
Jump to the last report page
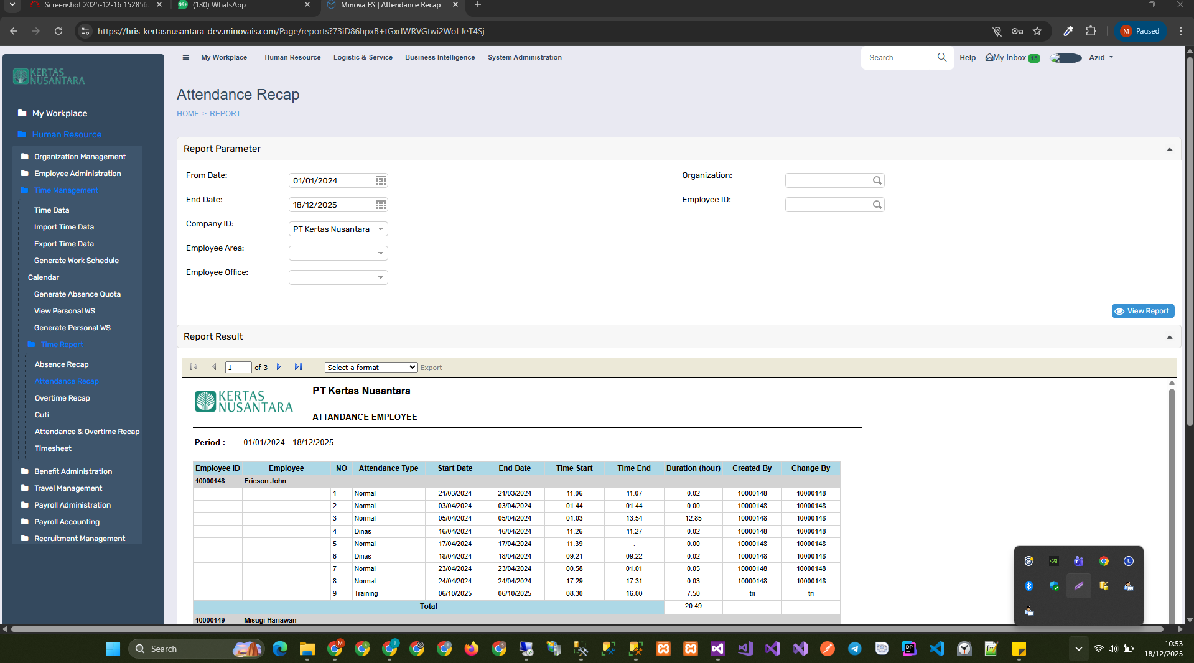298,367
